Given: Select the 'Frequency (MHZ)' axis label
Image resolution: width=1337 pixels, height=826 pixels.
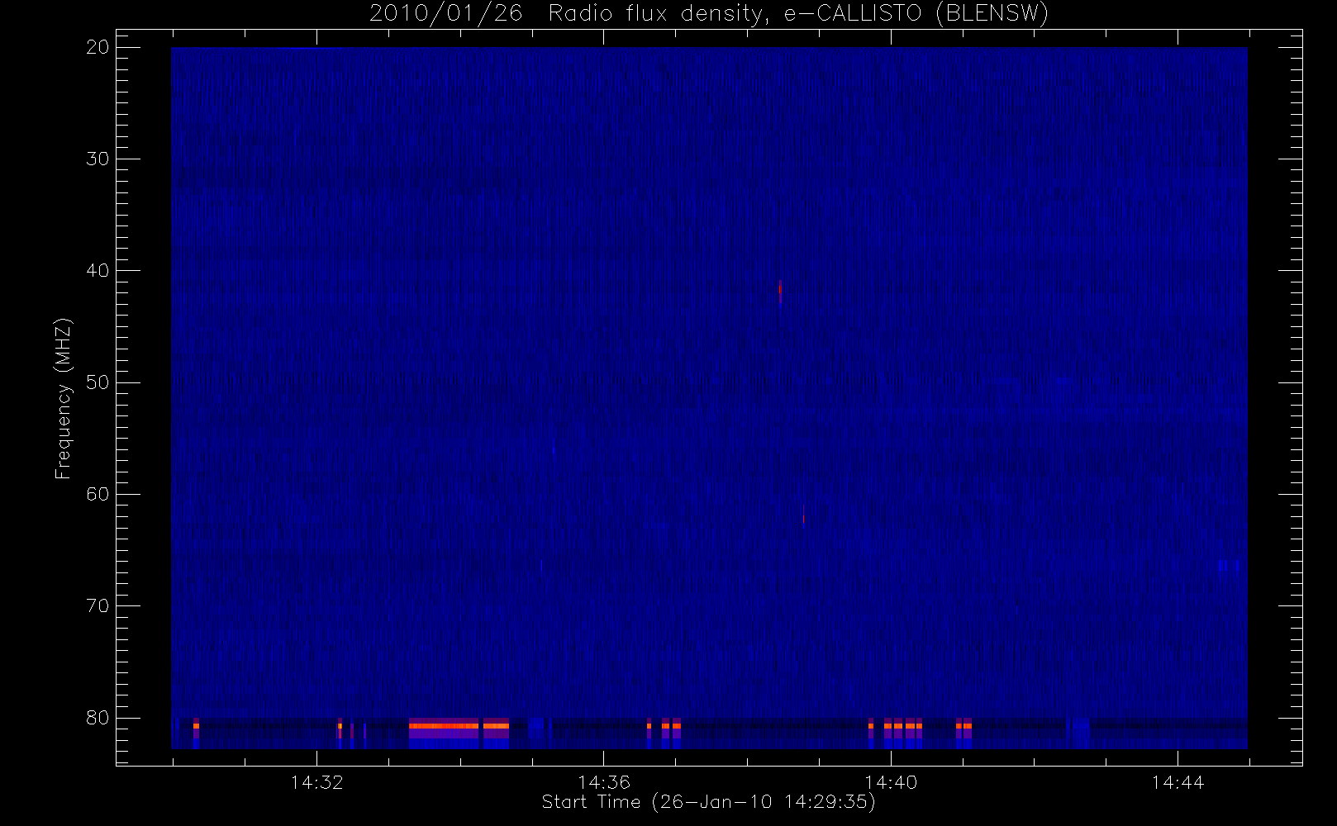Looking at the screenshot, I should 64,398.
